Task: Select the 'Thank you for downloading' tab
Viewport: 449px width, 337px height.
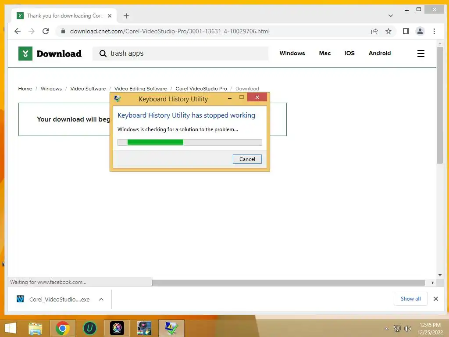Action: (64, 16)
